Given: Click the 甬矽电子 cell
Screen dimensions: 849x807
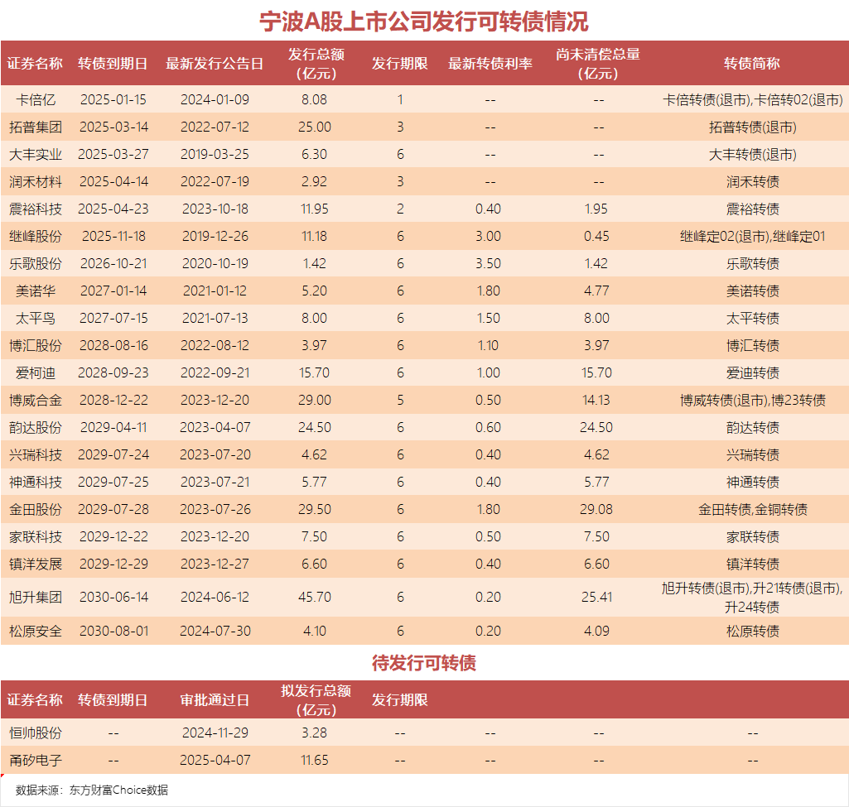Looking at the screenshot, I should 35,761.
